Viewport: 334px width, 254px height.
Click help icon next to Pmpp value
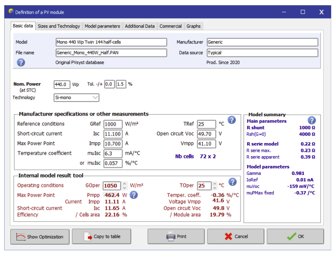(x=134, y=195)
